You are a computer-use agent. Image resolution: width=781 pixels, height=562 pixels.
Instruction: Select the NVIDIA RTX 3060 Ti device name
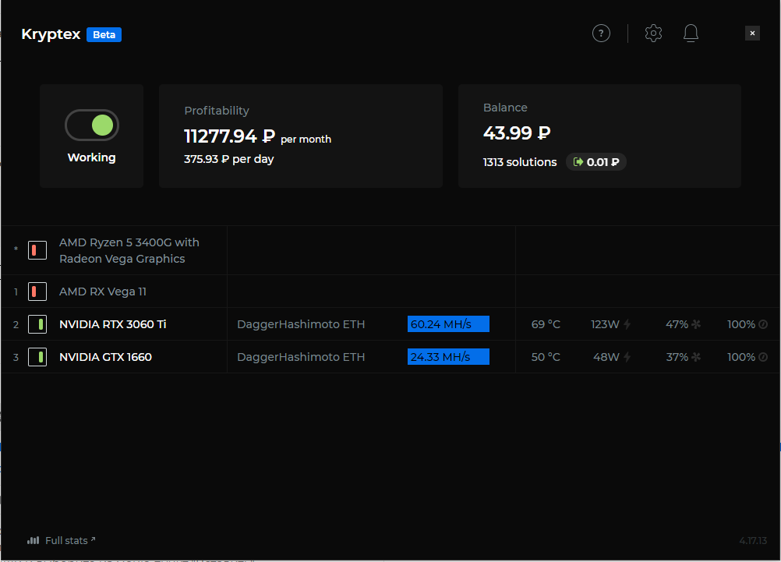pyautogui.click(x=112, y=324)
